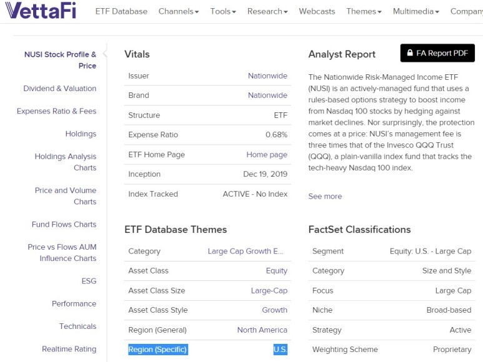The image size is (483, 362).
Task: Click the Nationwide brand link
Action: coord(267,95)
